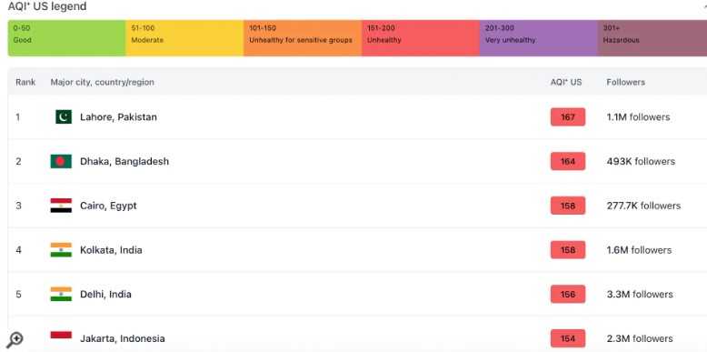Click the Rank column header
Screen dimensions: 707x352
(25, 82)
